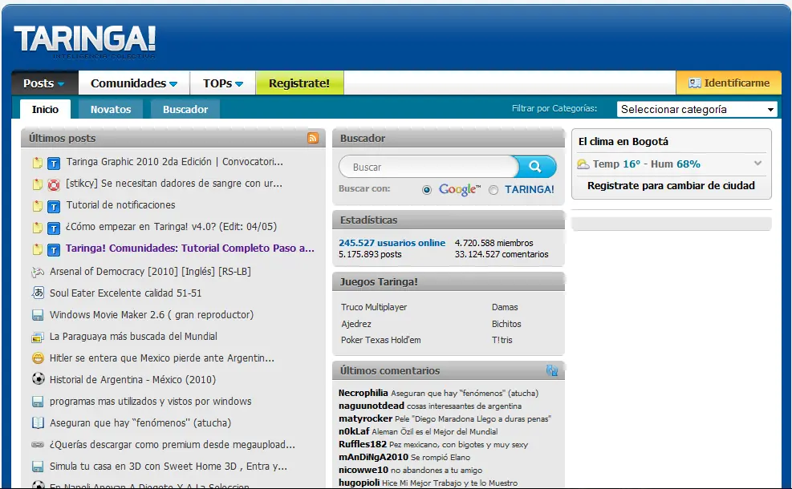
Task: Expand the weather details chevron
Action: coord(757,163)
